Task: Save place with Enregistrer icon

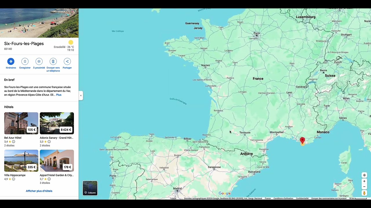Action: 25,61
